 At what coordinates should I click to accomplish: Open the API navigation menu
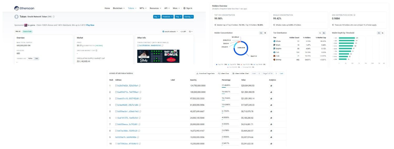pyautogui.click(x=167, y=8)
